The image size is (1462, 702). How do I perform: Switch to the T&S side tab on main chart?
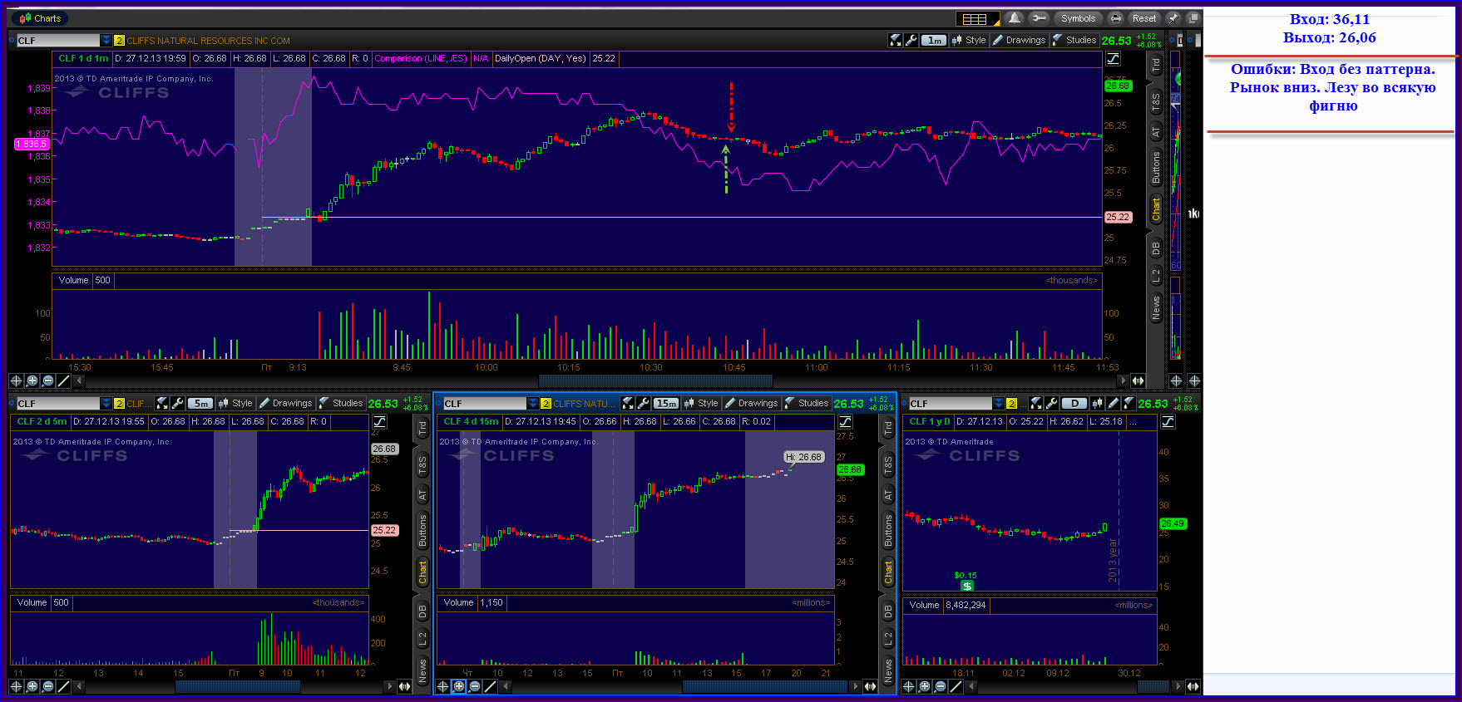tap(1156, 101)
